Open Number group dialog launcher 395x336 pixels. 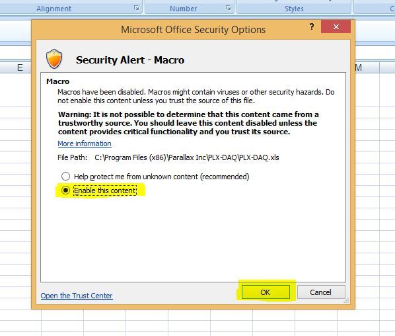[x=228, y=8]
